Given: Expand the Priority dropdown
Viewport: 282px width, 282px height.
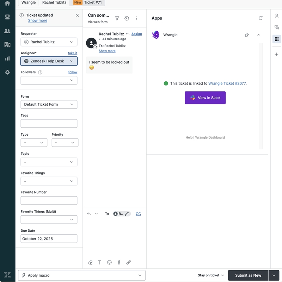Looking at the screenshot, I should pyautogui.click(x=65, y=143).
